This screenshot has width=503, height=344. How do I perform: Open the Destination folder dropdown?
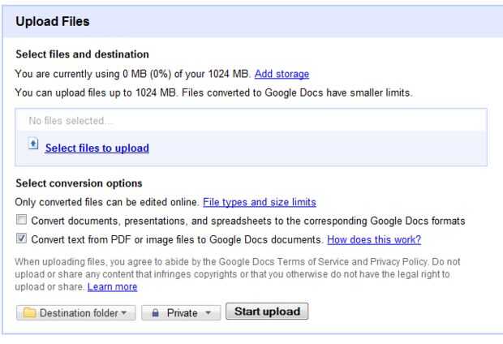[75, 312]
